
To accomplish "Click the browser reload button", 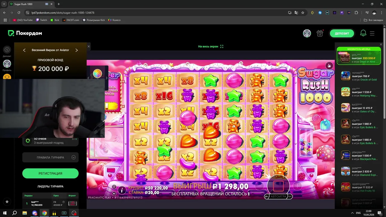I will click(x=19, y=13).
